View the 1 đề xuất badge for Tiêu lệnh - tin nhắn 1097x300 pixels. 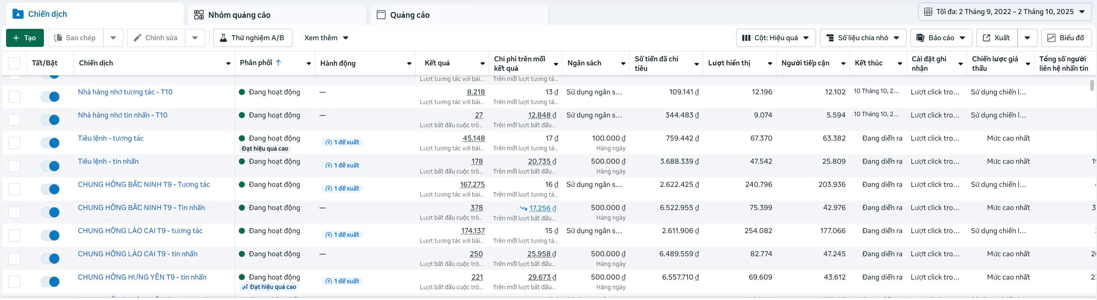click(342, 165)
